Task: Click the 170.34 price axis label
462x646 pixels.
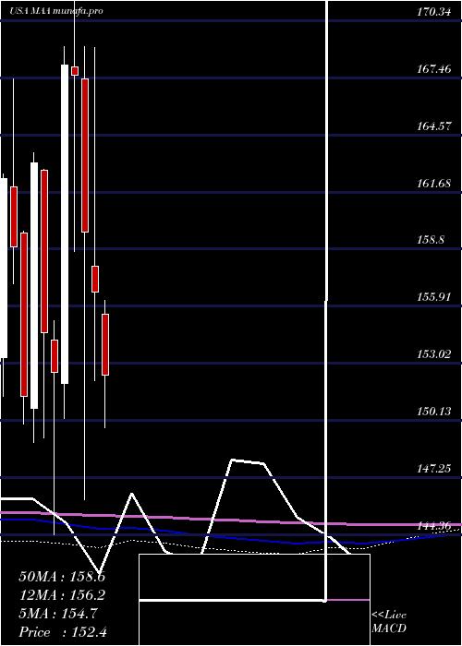Action: [x=433, y=12]
